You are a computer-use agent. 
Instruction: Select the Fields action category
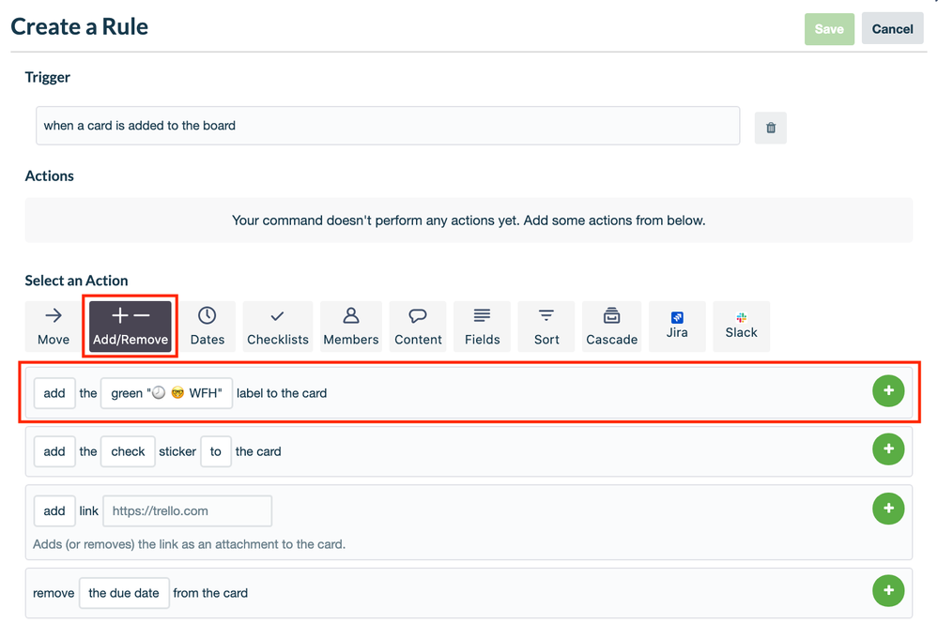pyautogui.click(x=482, y=326)
